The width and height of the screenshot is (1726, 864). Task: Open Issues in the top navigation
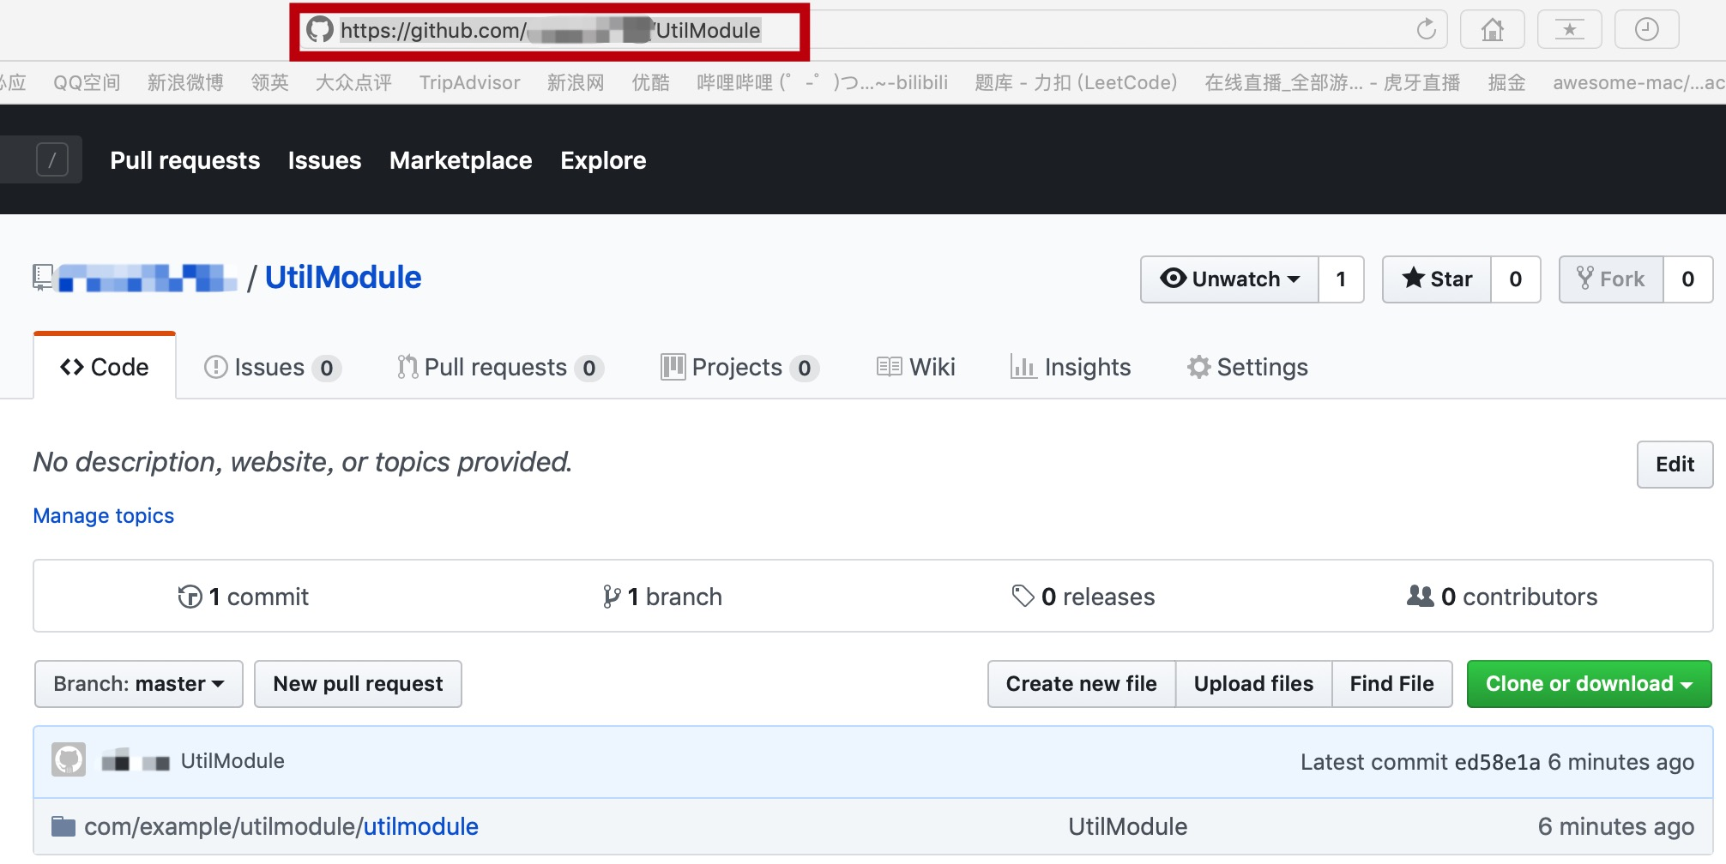[x=324, y=160]
